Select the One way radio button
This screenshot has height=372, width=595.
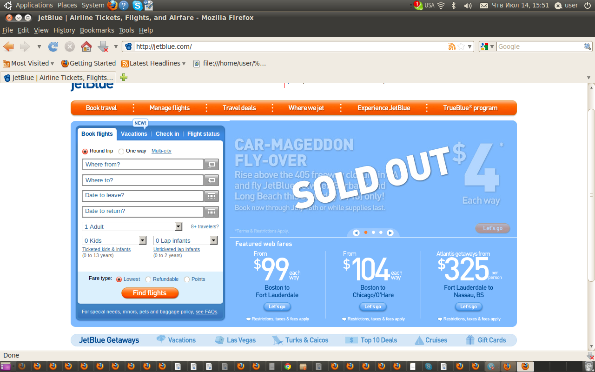tap(121, 151)
